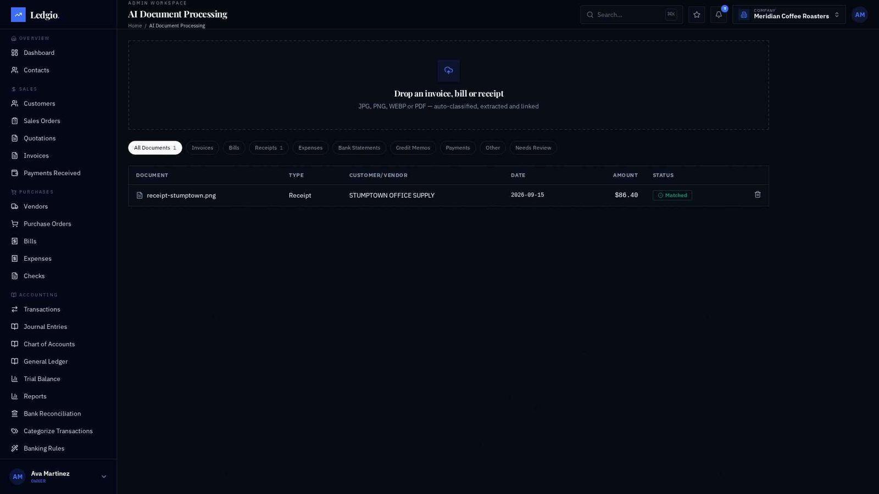Select the Invoices filter tab
This screenshot has width=879, height=494.
click(202, 148)
